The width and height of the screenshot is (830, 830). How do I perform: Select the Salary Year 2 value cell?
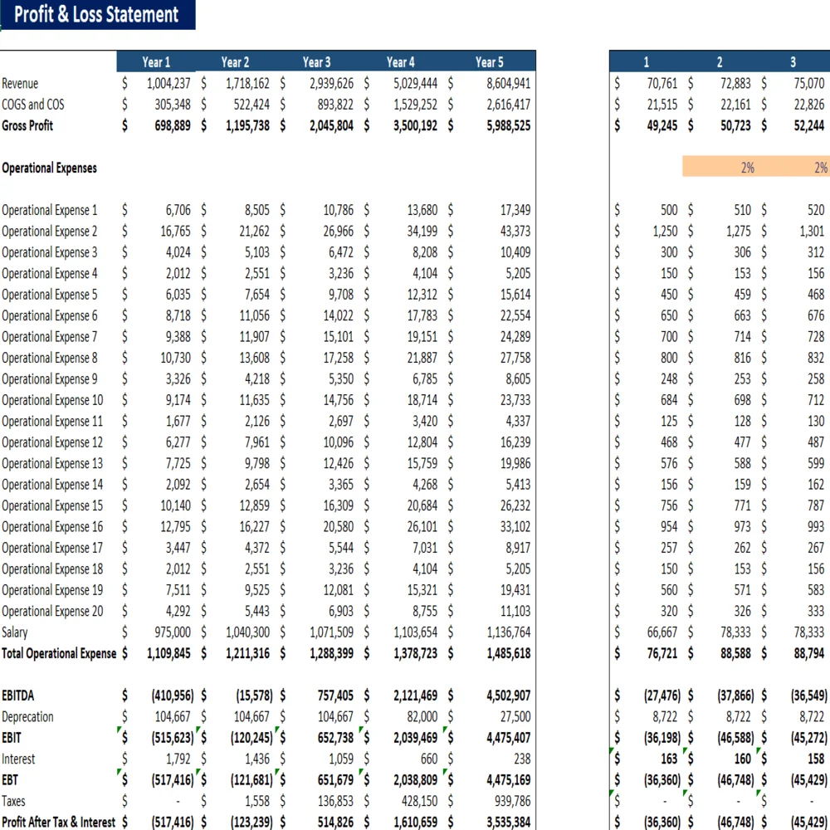[x=249, y=632]
